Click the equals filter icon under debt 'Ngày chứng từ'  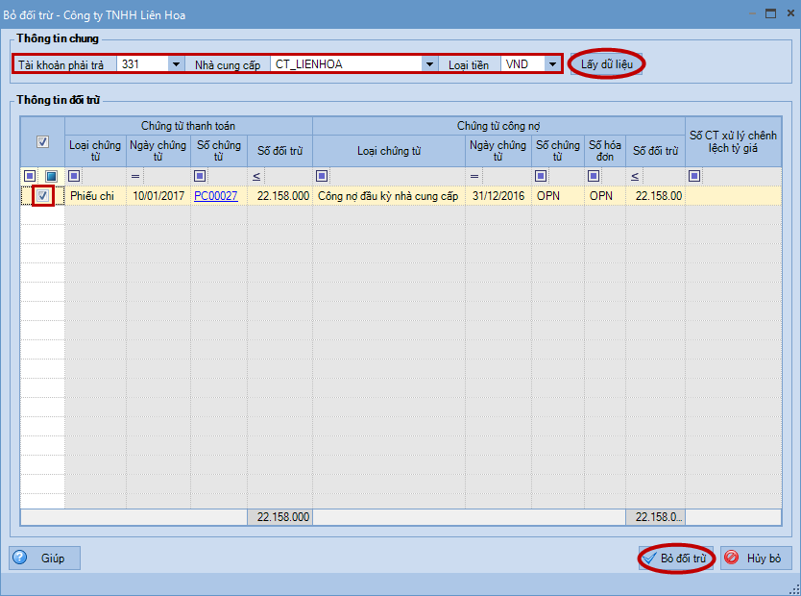click(x=473, y=176)
